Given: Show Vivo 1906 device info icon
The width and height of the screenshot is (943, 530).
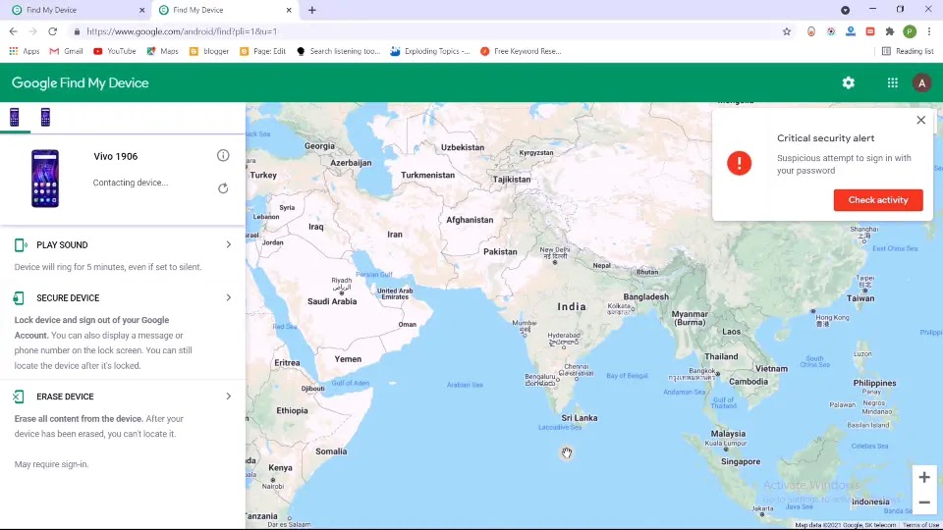Looking at the screenshot, I should [223, 156].
